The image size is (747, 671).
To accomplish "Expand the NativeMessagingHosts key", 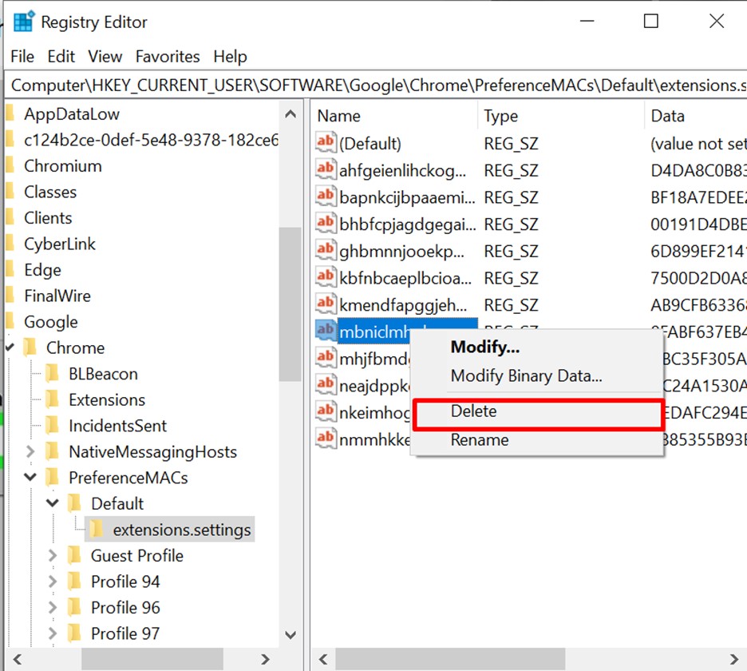I will coord(30,451).
